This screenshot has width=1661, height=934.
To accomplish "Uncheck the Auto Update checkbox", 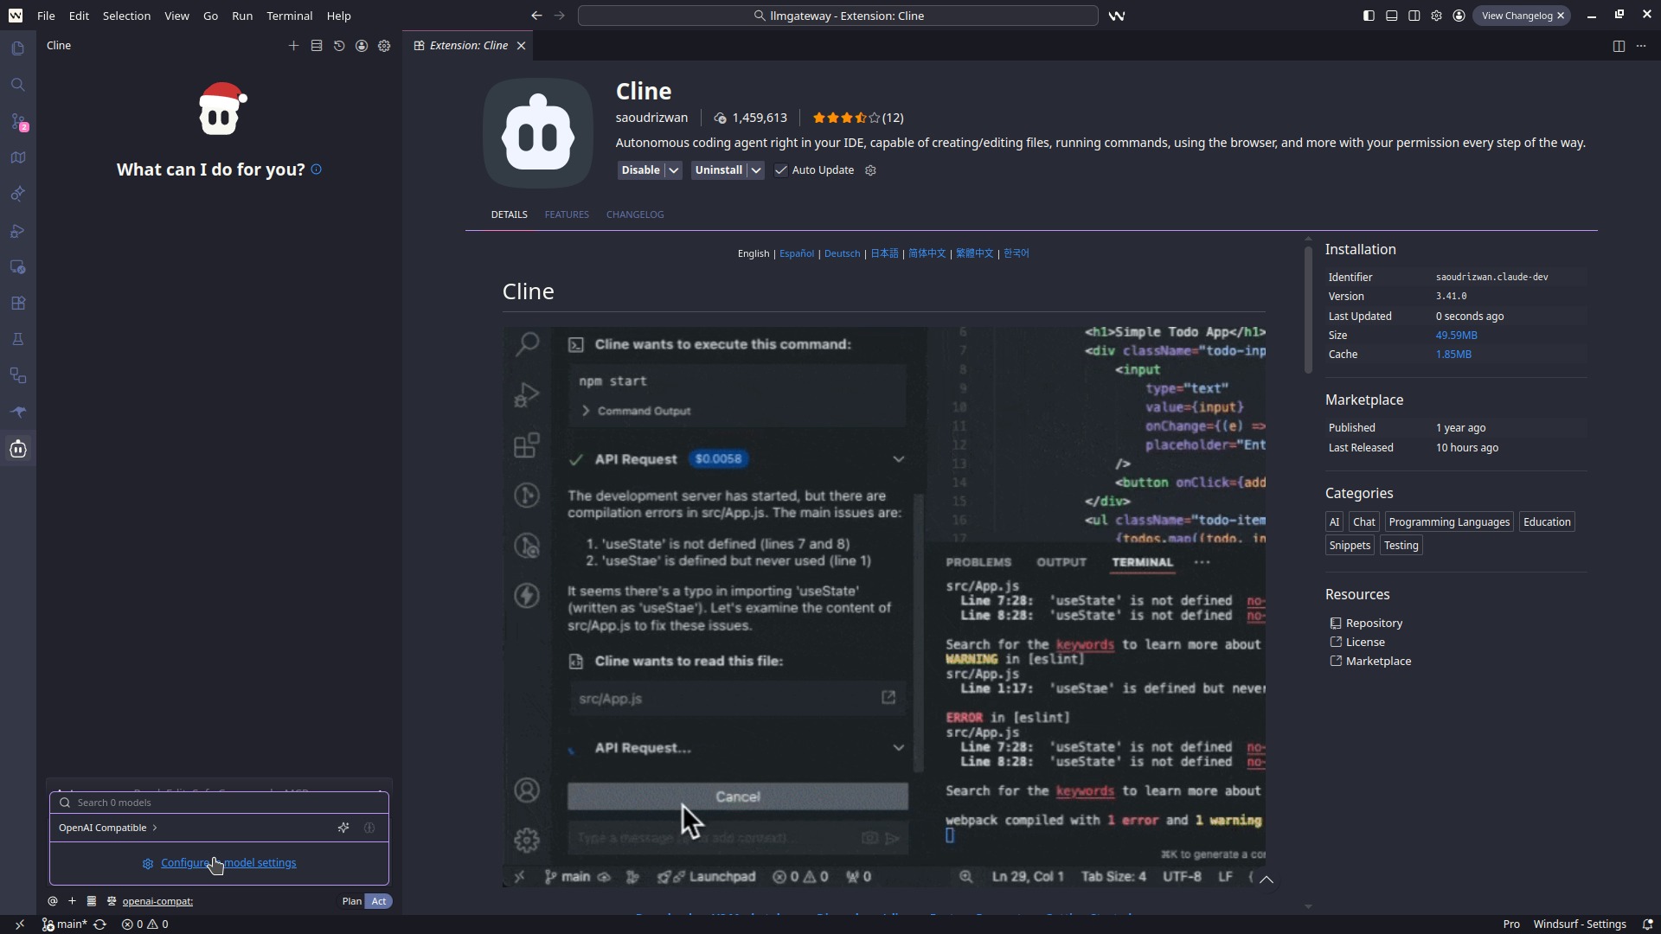I will tap(781, 170).
